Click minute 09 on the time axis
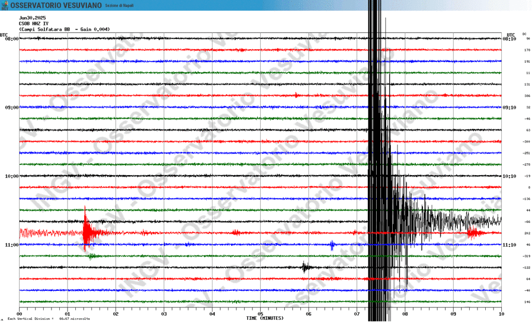 coord(453,314)
